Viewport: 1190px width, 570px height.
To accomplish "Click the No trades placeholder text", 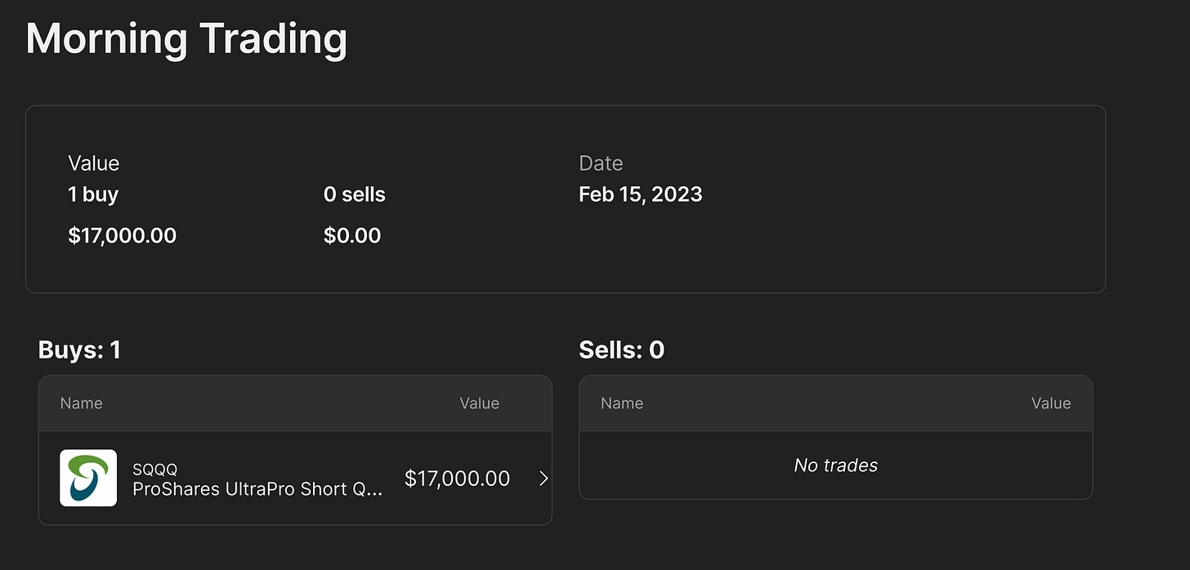I will [835, 465].
